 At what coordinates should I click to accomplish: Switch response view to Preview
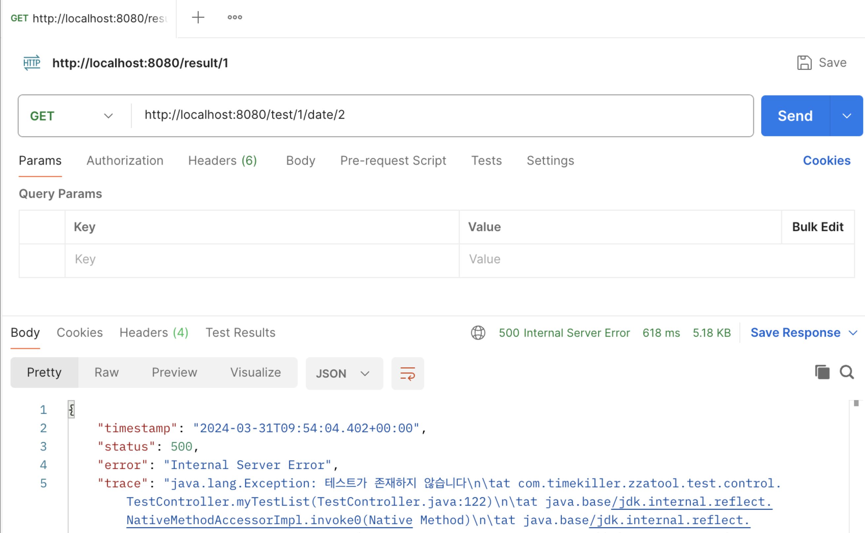point(174,373)
